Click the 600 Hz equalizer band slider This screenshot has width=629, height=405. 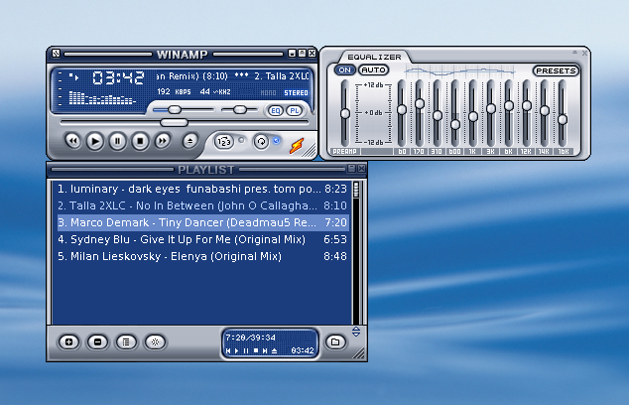[455, 113]
